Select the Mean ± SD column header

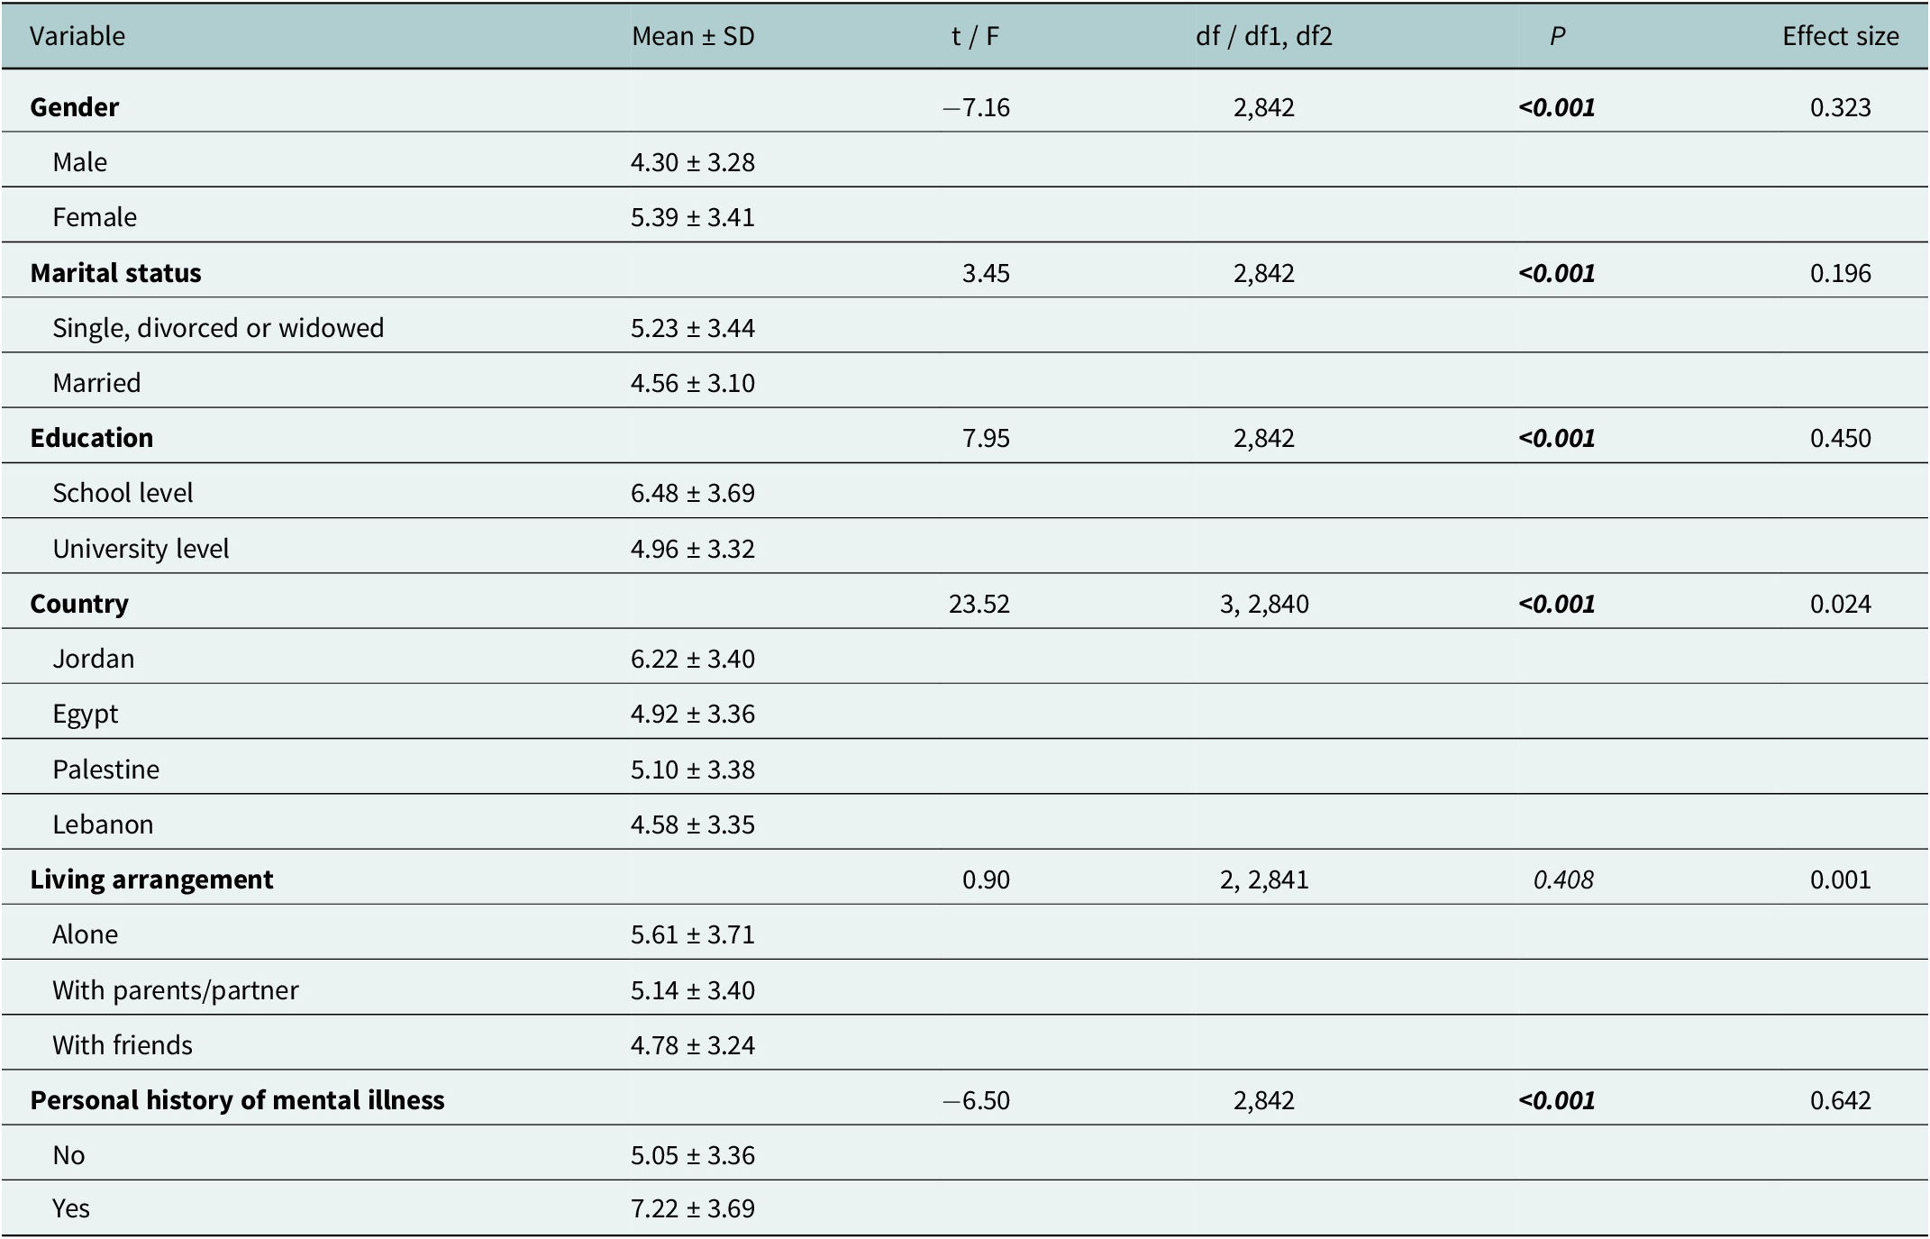pyautogui.click(x=693, y=36)
